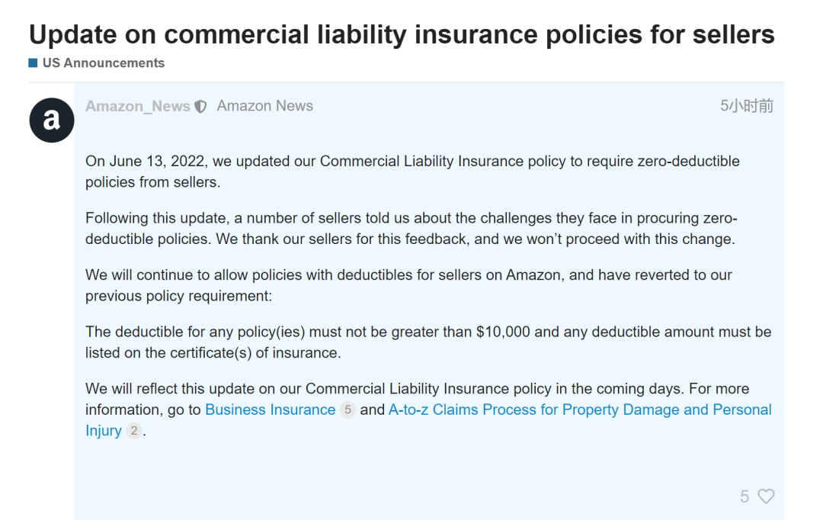The image size is (823, 520).
Task: Click the 5小时前 post timestamp
Action: 747,106
